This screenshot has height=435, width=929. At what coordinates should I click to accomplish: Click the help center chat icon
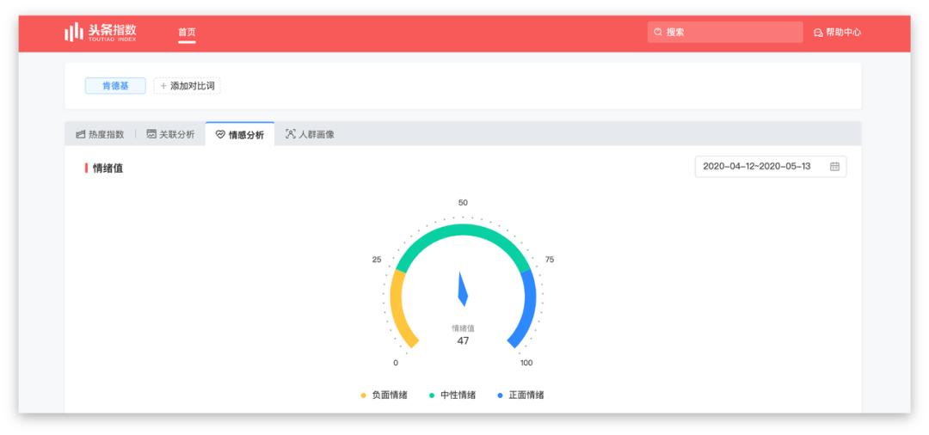(x=818, y=33)
